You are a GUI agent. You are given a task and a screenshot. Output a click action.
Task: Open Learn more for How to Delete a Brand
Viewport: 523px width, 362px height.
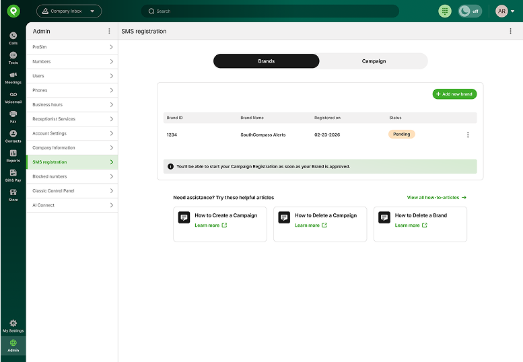411,225
